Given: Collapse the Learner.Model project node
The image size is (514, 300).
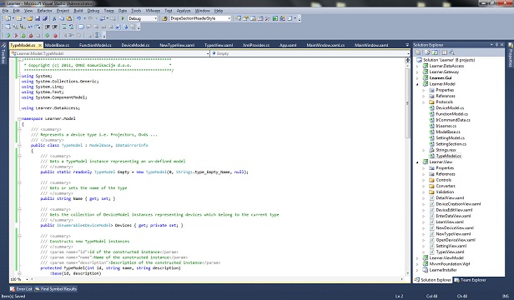Looking at the screenshot, I should pos(417,84).
